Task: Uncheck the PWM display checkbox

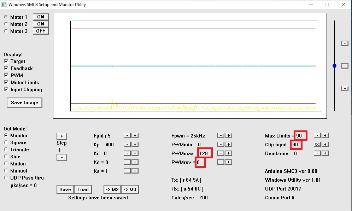Action: 6,75
